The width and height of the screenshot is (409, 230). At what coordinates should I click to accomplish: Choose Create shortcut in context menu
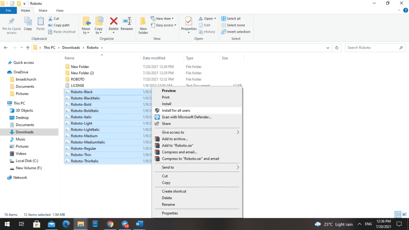[197, 191]
